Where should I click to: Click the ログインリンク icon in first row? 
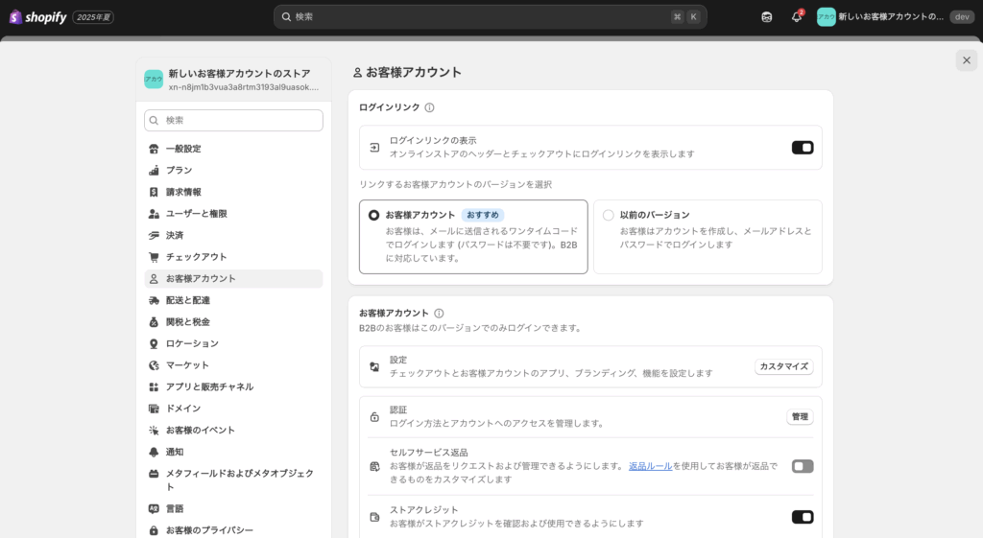tap(374, 147)
